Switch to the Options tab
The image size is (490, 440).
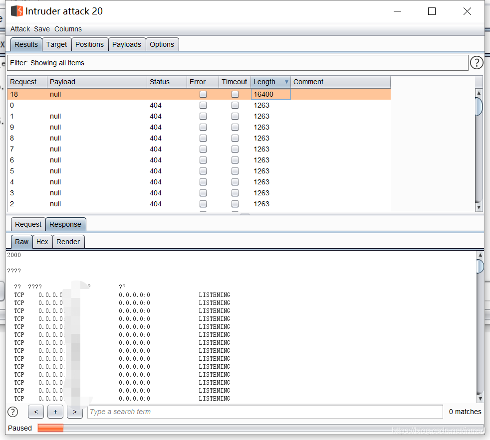(162, 44)
